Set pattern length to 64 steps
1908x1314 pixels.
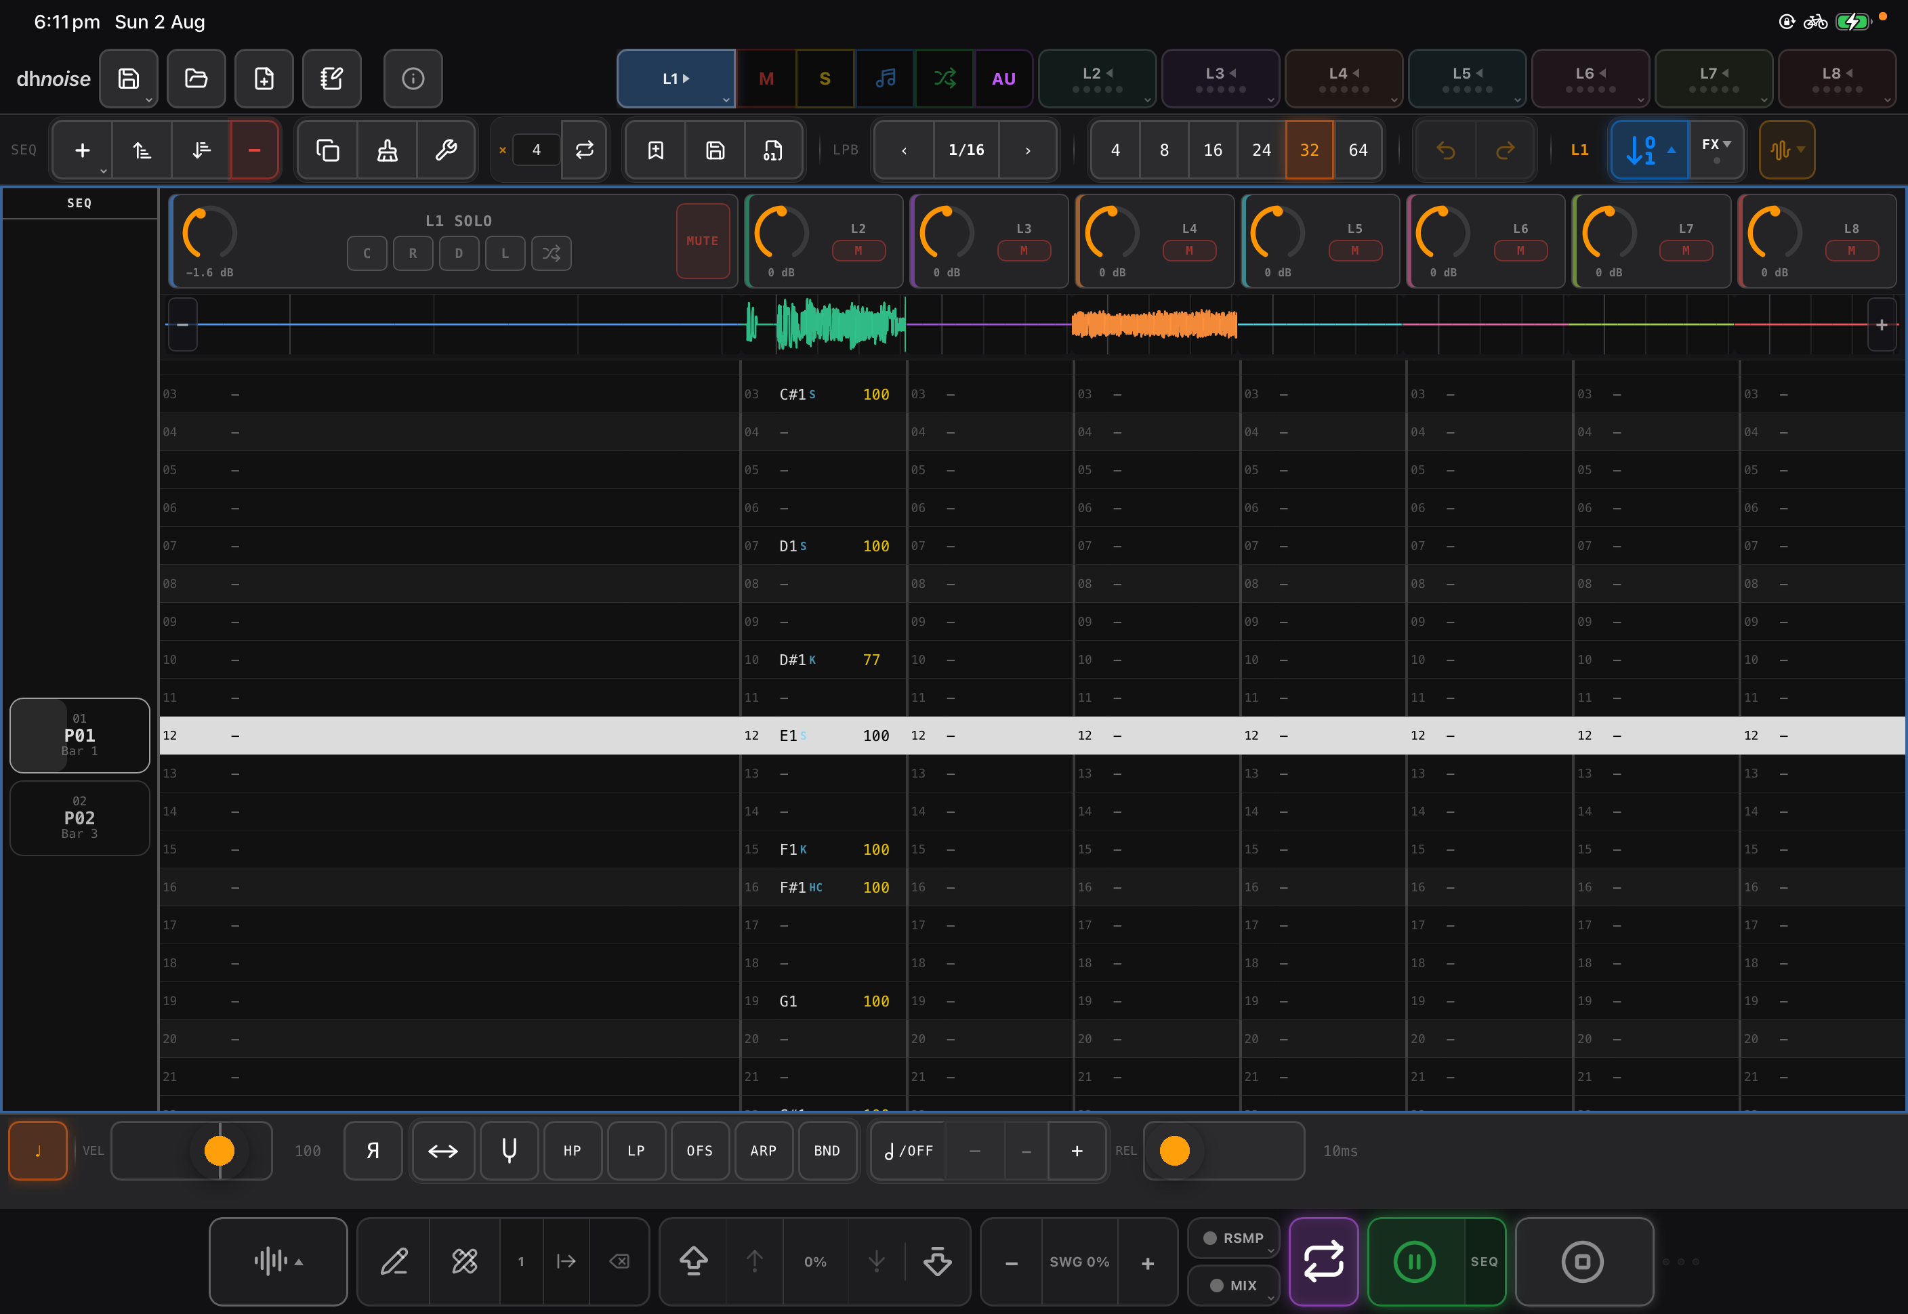[x=1358, y=150]
